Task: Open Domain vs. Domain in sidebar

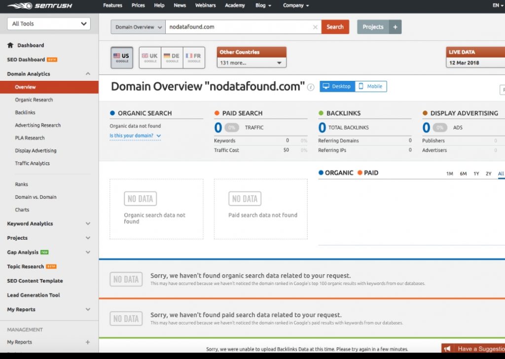Action: pyautogui.click(x=36, y=197)
